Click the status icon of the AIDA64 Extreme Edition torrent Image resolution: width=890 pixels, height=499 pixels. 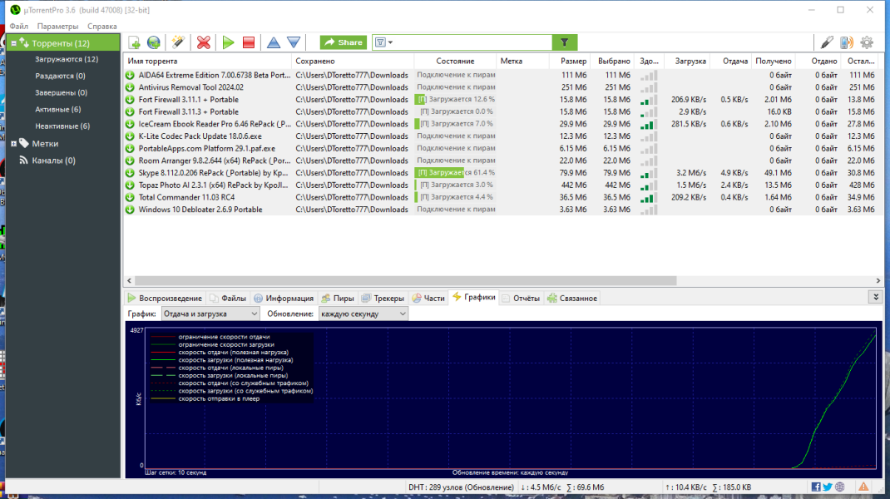click(130, 75)
